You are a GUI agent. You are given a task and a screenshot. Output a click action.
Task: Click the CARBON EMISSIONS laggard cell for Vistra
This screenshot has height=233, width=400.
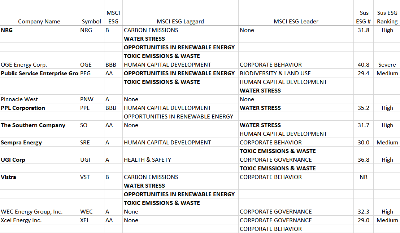click(x=151, y=177)
